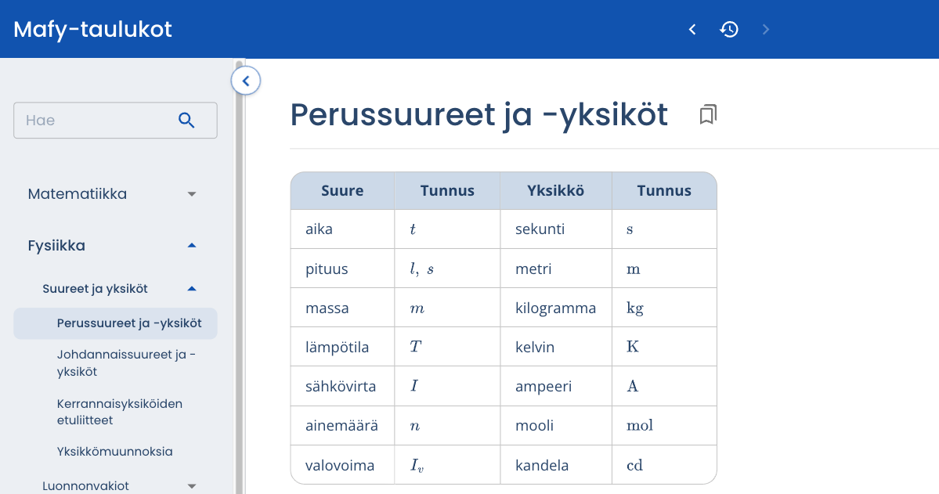Image resolution: width=939 pixels, height=494 pixels.
Task: Open the browsing history clock icon
Action: pos(728,29)
